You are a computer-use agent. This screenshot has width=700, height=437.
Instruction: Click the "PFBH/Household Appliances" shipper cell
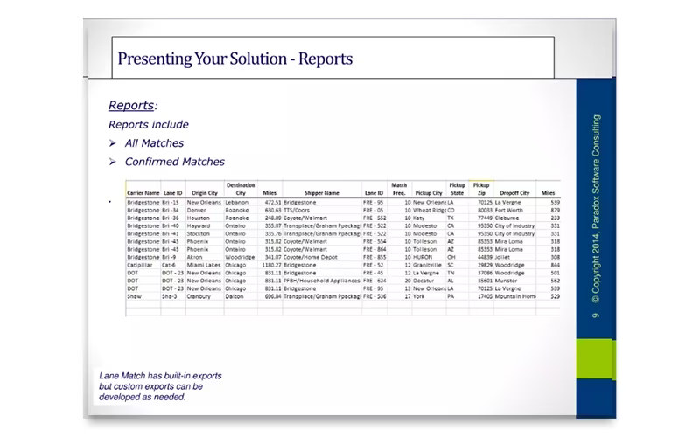pyautogui.click(x=322, y=281)
